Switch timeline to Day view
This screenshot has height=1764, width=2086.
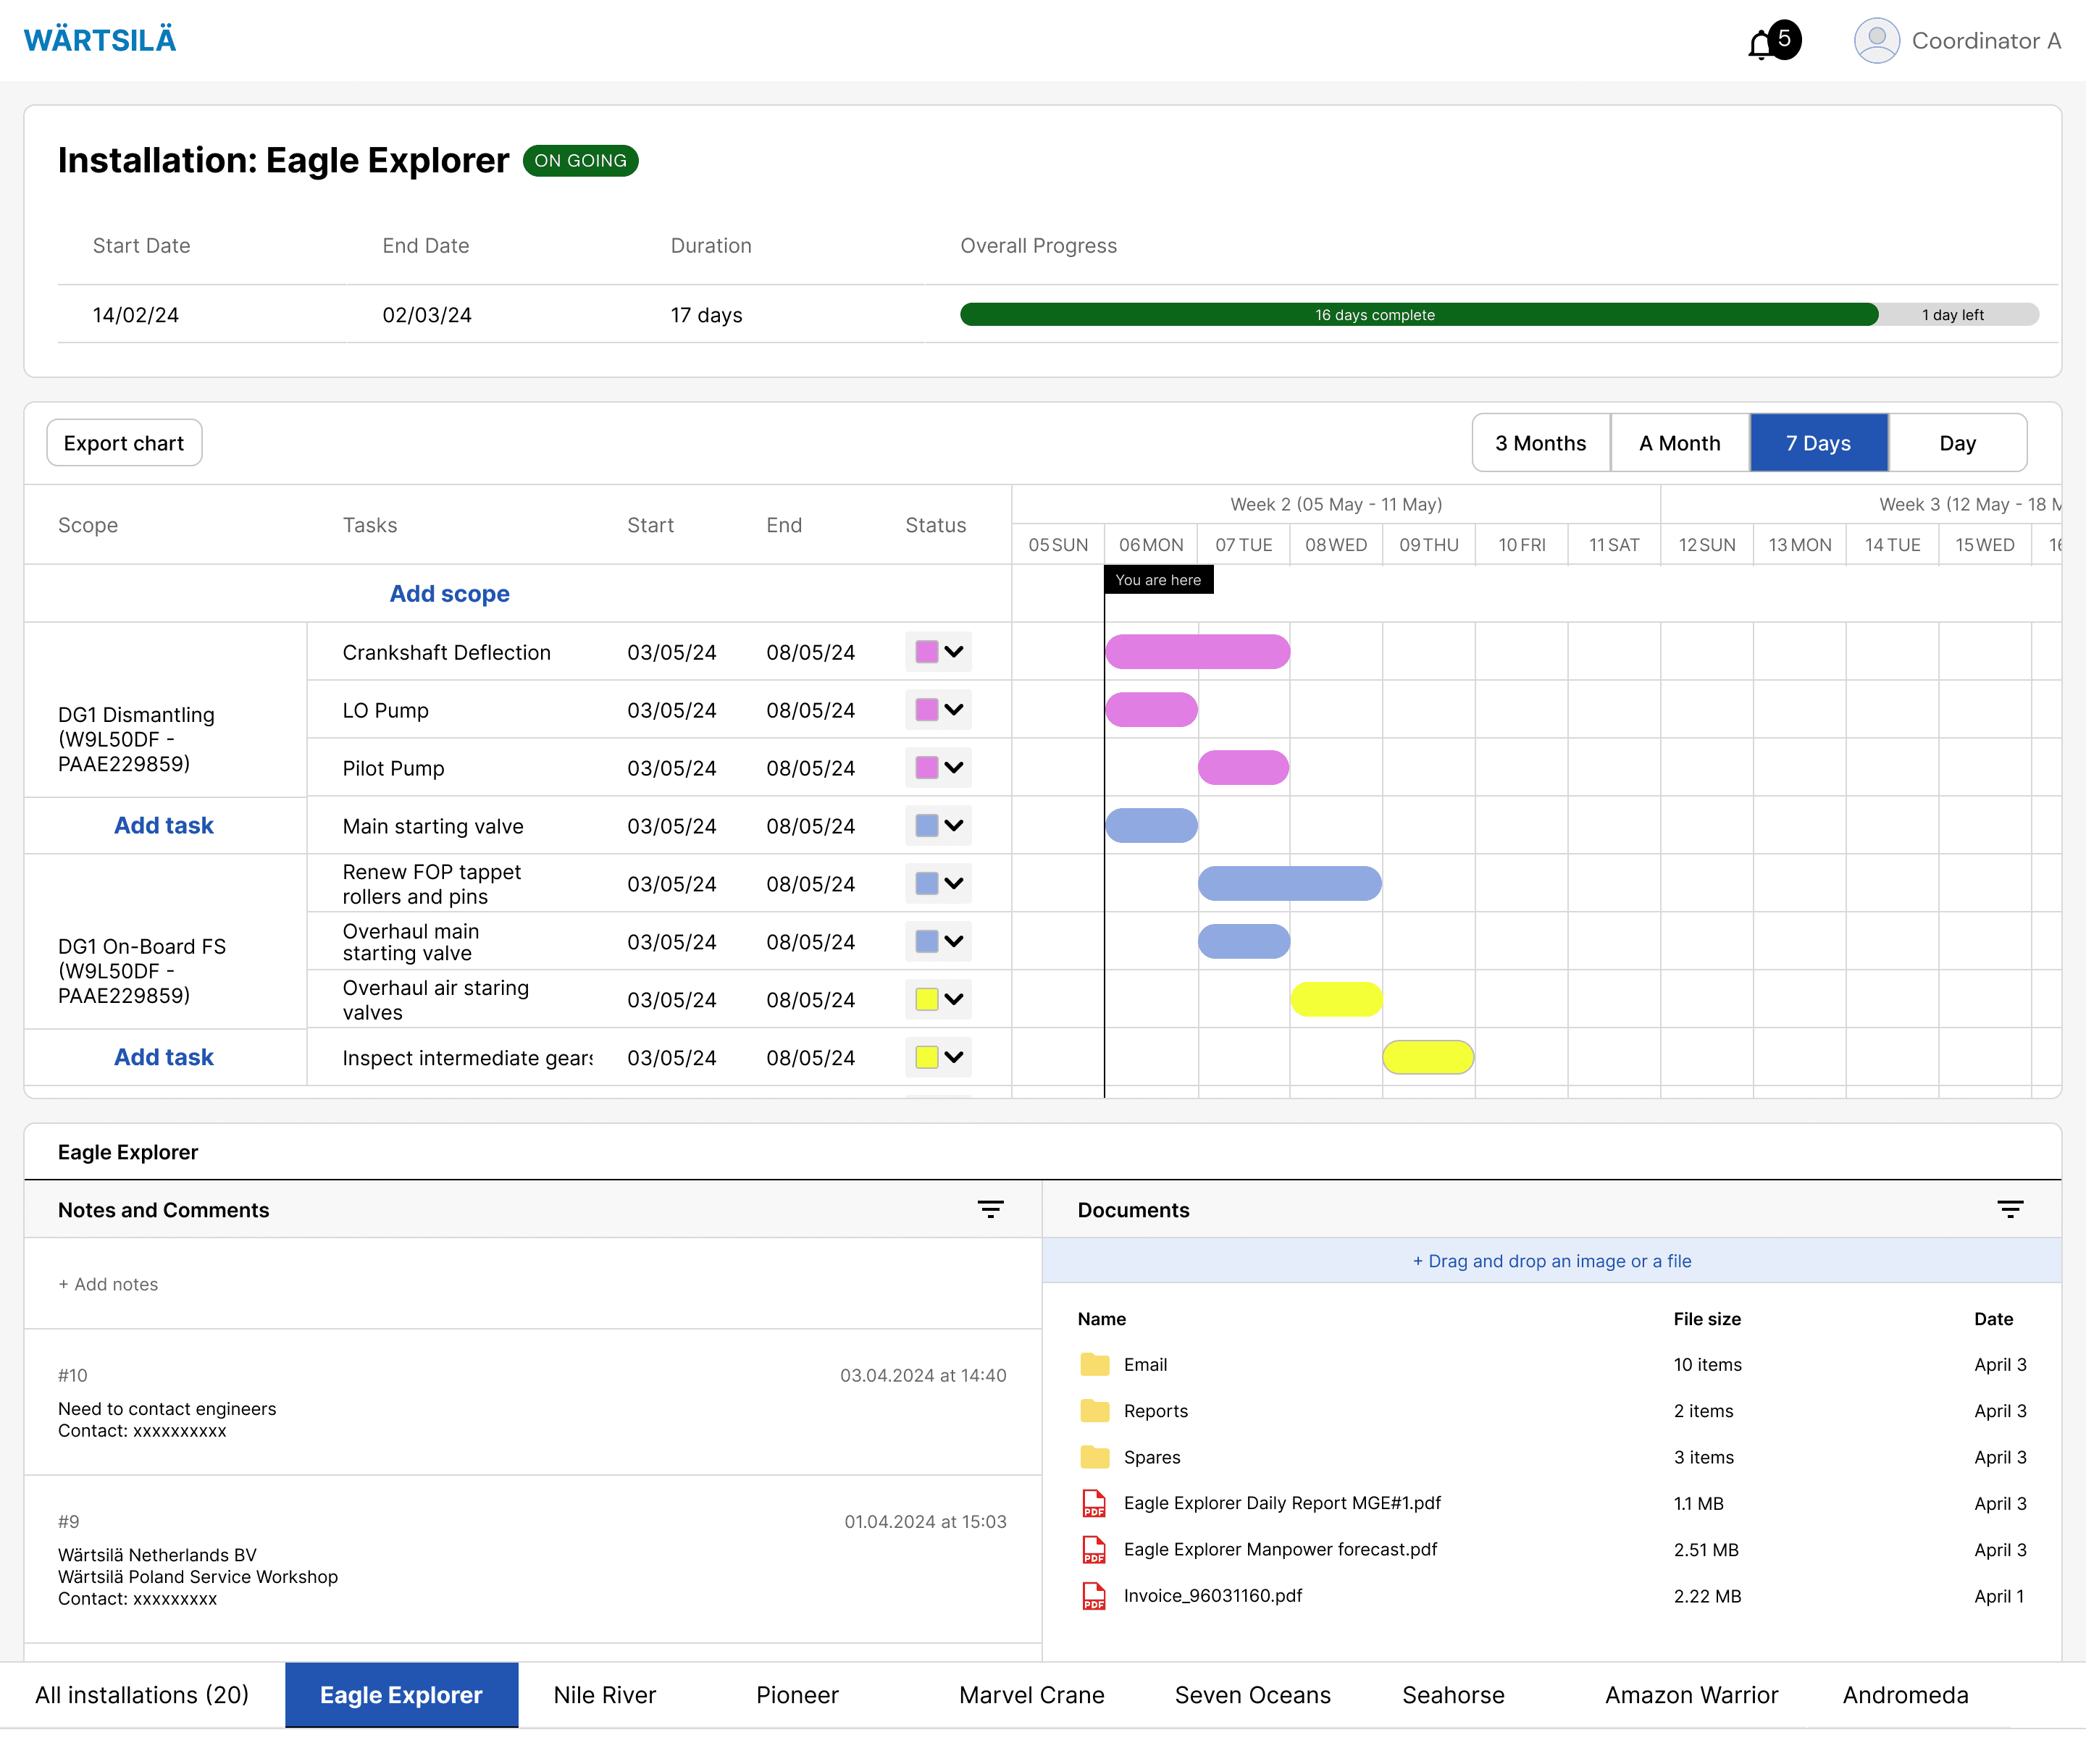[x=1957, y=443]
